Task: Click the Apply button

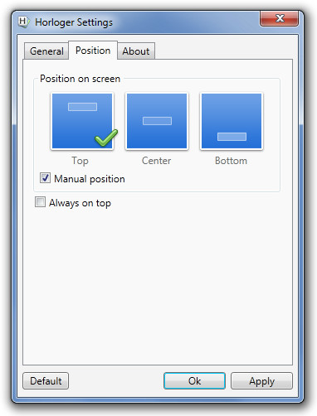Action: point(261,381)
